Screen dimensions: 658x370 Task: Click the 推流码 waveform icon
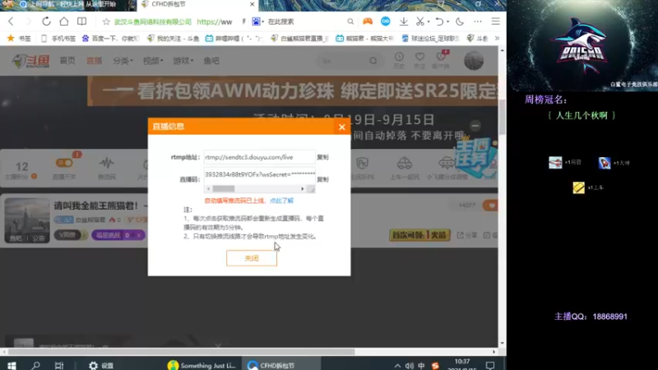(x=107, y=163)
